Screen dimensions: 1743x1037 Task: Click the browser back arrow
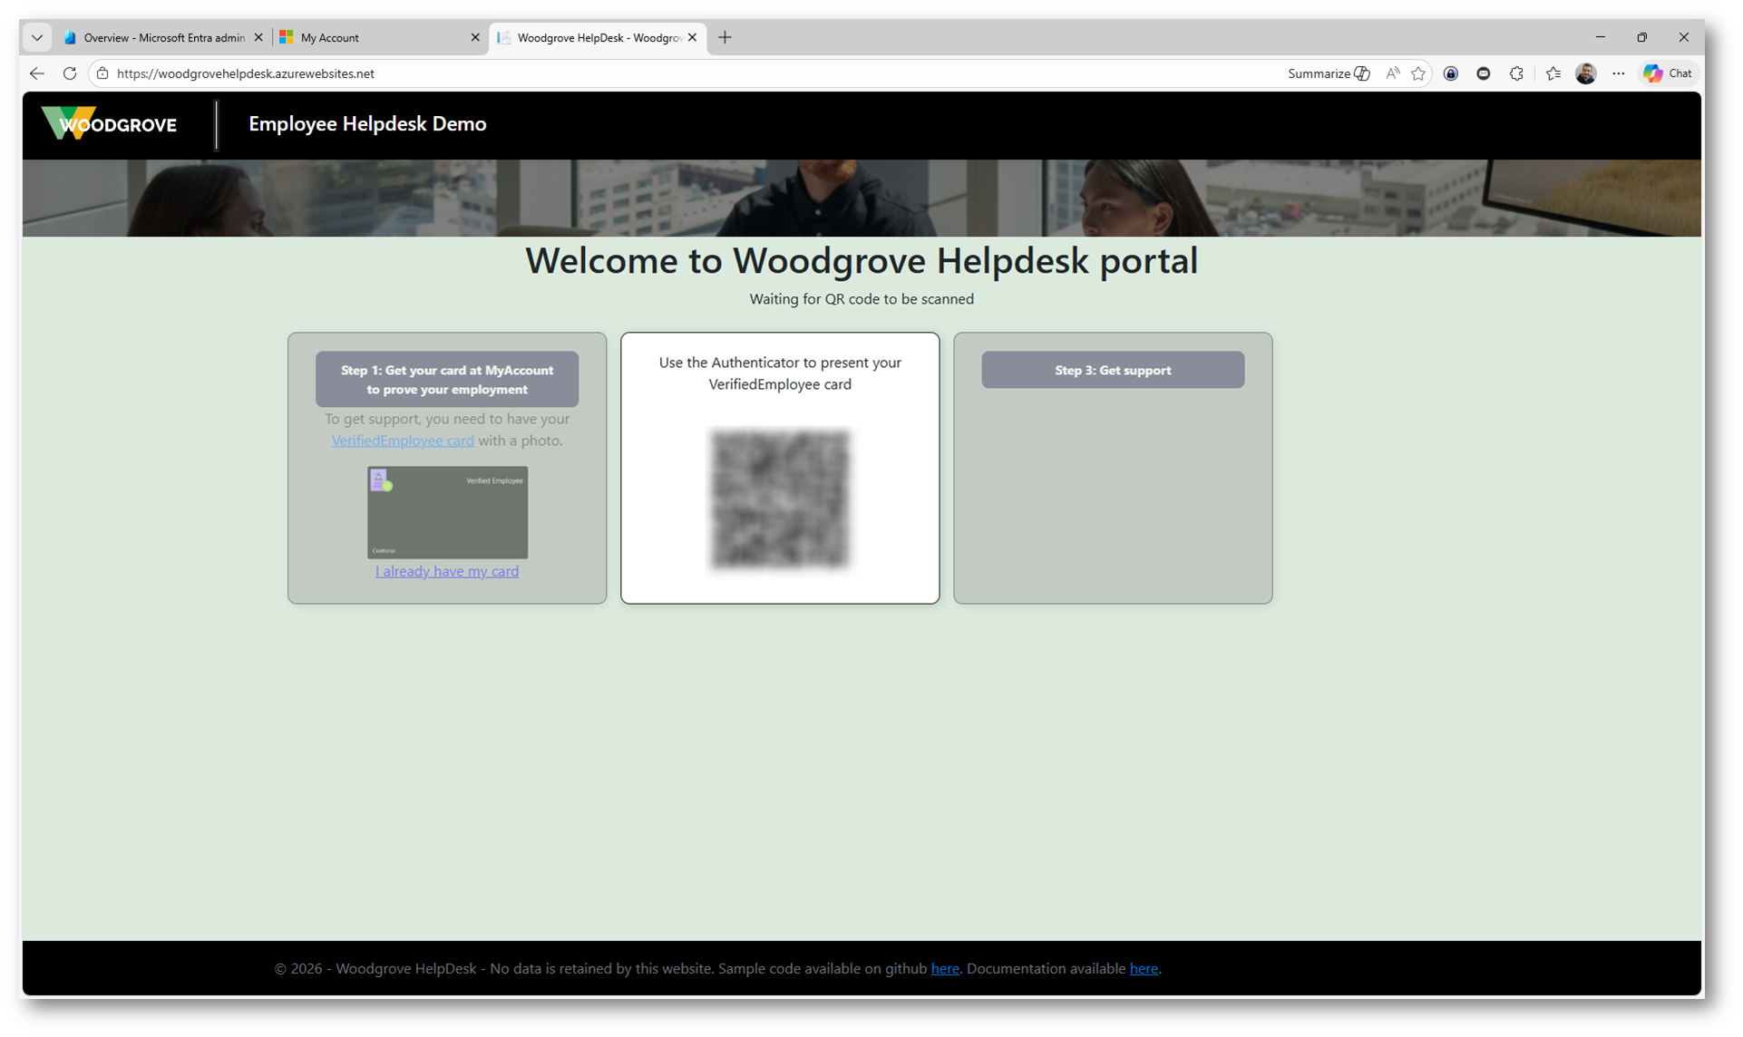36,73
